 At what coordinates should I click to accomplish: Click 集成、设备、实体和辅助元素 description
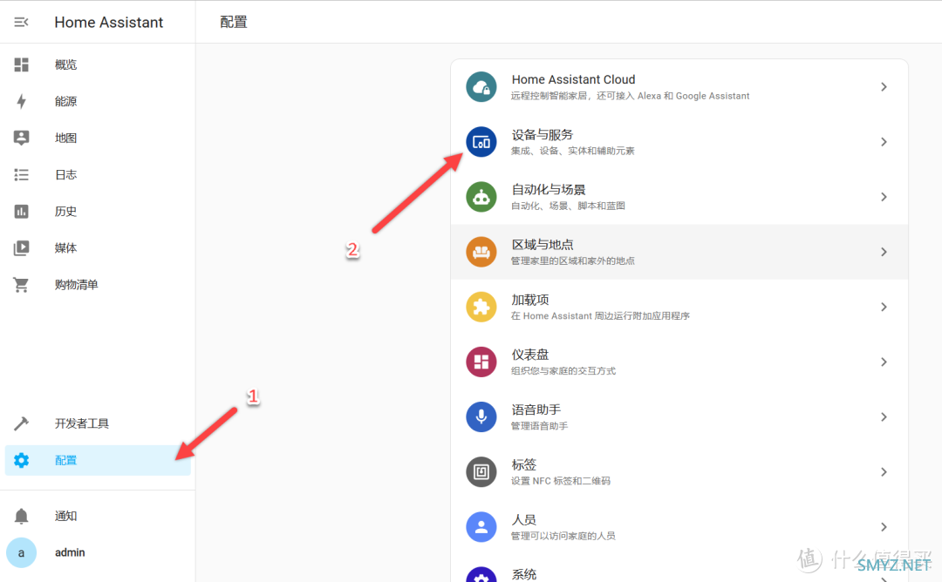point(572,151)
